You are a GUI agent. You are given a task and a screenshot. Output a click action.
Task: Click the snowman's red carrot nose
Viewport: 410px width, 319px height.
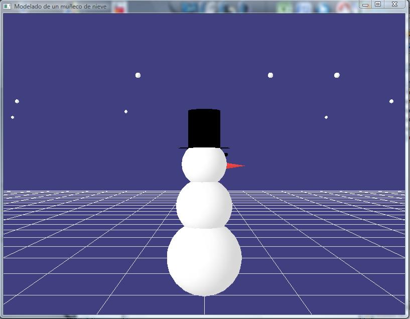235,166
